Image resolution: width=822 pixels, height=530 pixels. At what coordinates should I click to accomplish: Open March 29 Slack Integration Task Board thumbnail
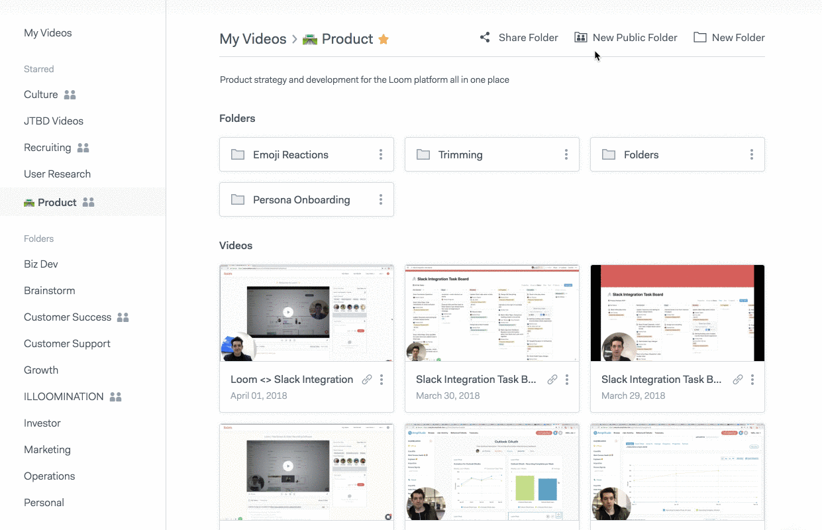coord(678,313)
